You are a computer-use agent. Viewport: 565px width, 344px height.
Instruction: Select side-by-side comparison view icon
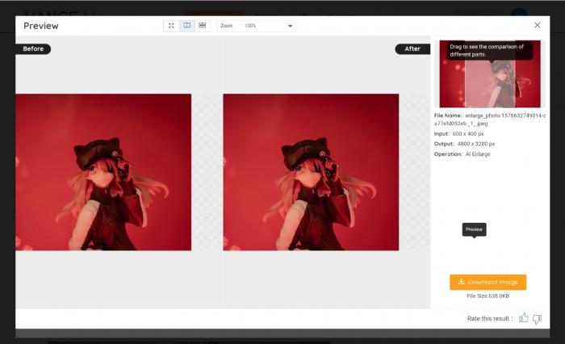tap(186, 26)
